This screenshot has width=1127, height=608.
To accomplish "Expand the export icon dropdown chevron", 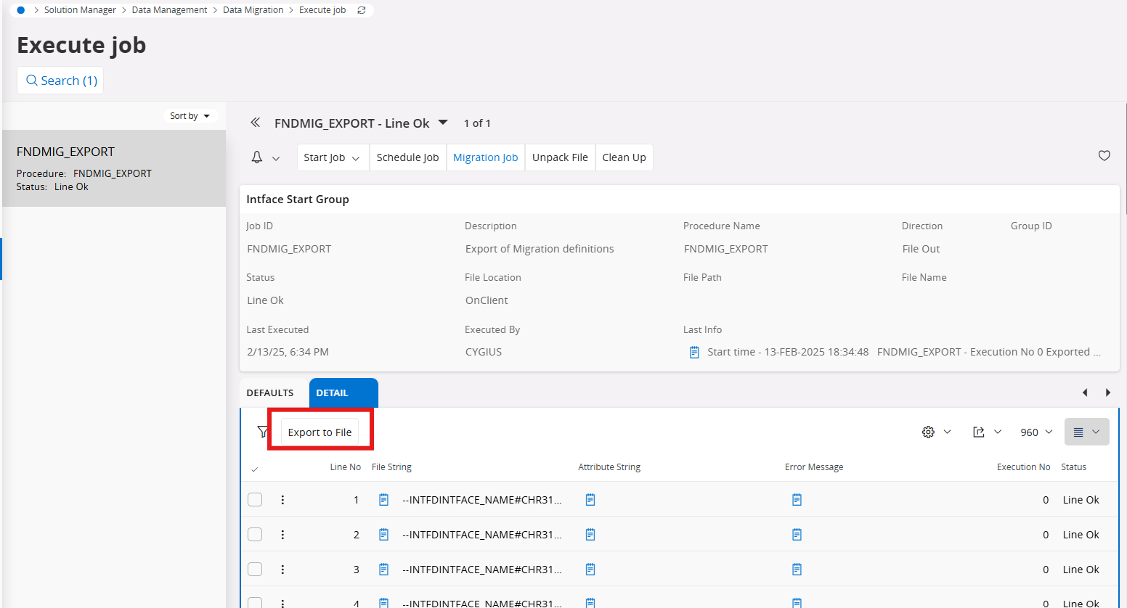I will tap(998, 432).
